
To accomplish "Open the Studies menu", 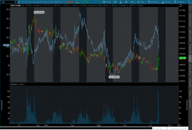I will tap(166, 2).
